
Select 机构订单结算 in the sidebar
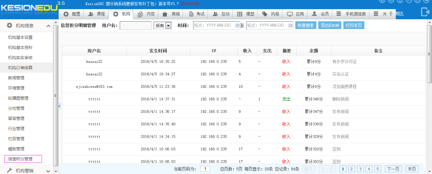coord(20,68)
